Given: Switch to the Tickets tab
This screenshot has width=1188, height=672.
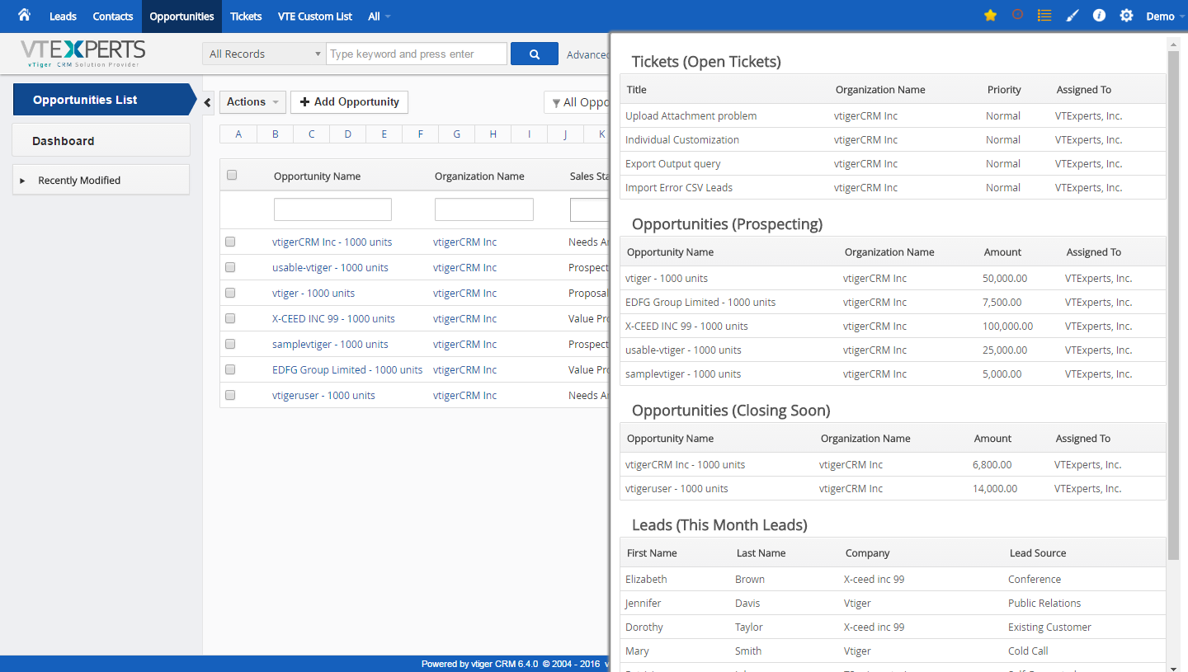Looking at the screenshot, I should point(246,16).
